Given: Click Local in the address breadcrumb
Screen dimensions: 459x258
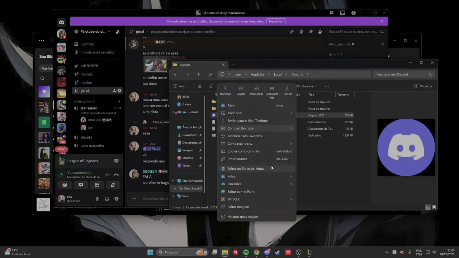Looking at the screenshot, I should 278,74.
